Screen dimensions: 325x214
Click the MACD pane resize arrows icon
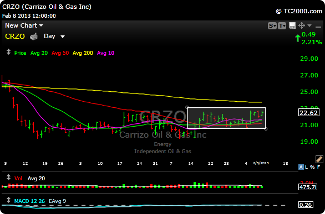coord(8,200)
